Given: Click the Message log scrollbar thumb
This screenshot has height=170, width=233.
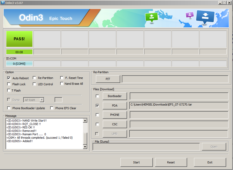Looking at the screenshot, I should coord(85,138).
